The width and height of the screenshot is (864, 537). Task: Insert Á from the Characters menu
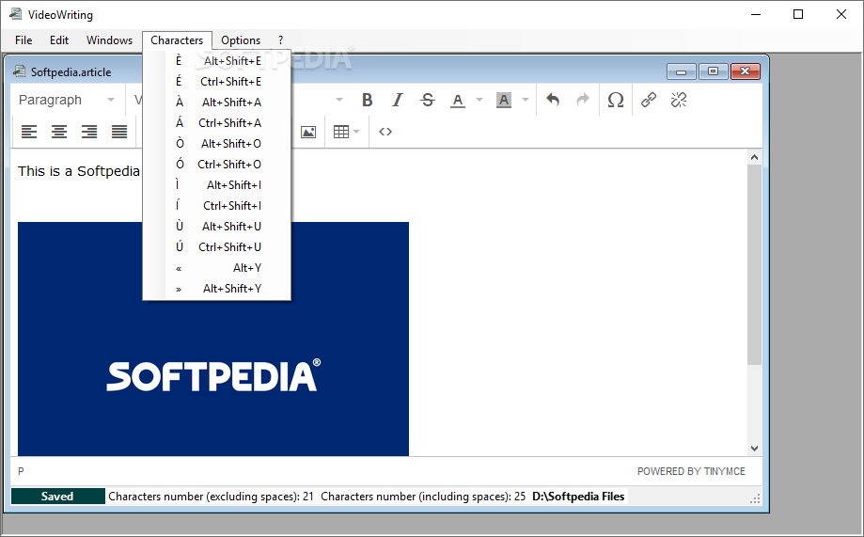tap(217, 123)
